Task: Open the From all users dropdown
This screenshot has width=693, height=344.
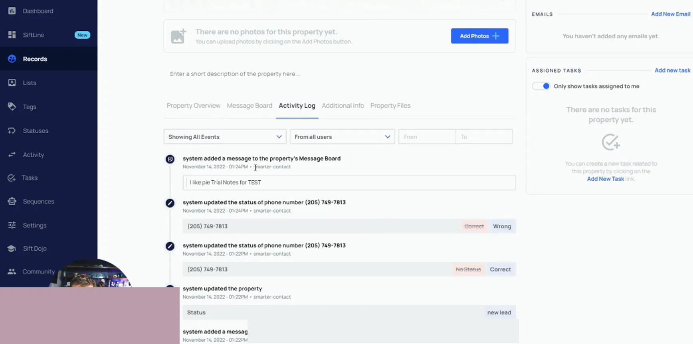Action: tap(343, 136)
